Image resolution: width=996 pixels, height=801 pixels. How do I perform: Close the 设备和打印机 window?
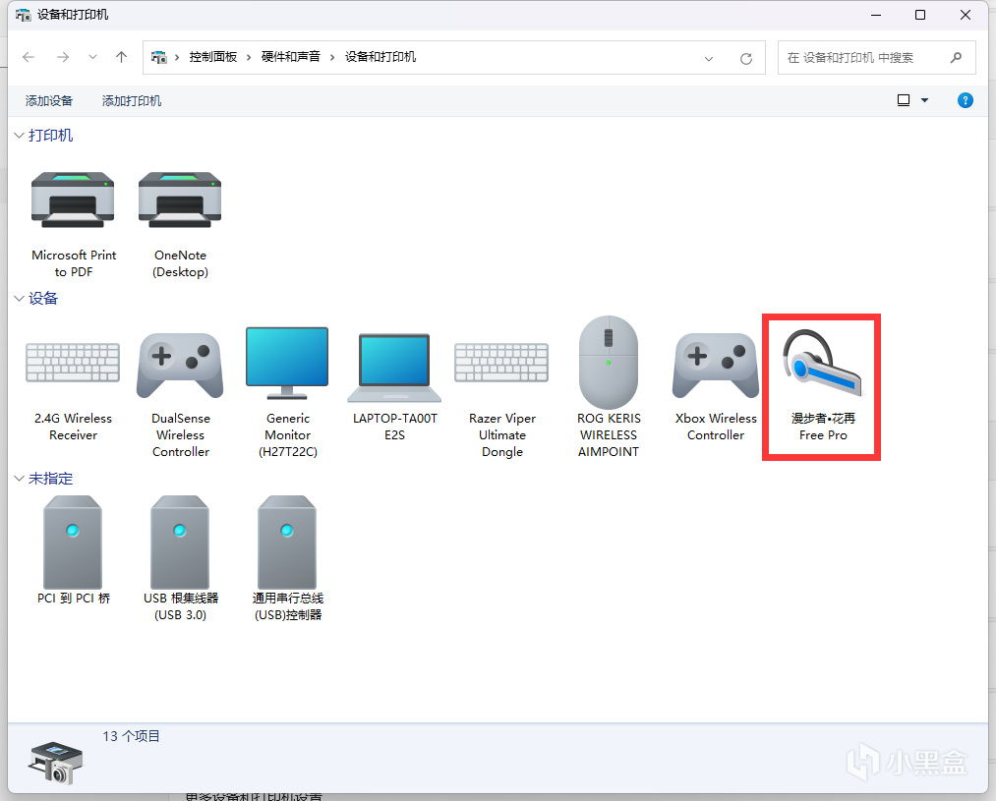click(x=966, y=15)
